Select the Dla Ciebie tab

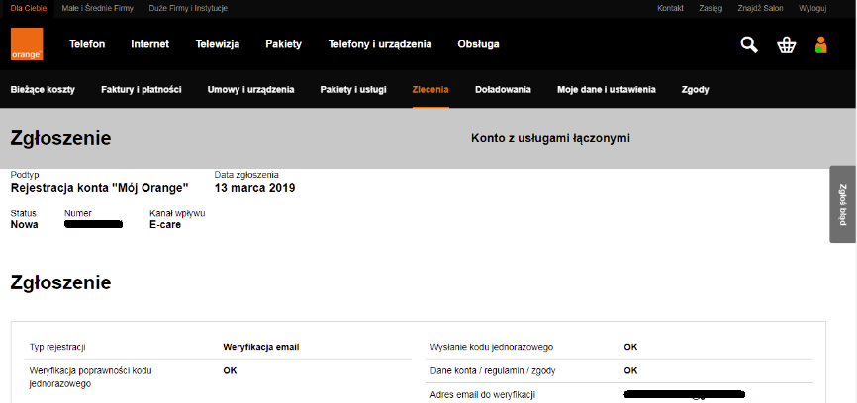coord(29,8)
